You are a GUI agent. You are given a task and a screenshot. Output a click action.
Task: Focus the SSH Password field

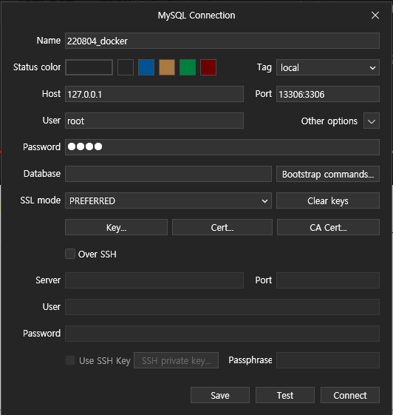coord(222,334)
